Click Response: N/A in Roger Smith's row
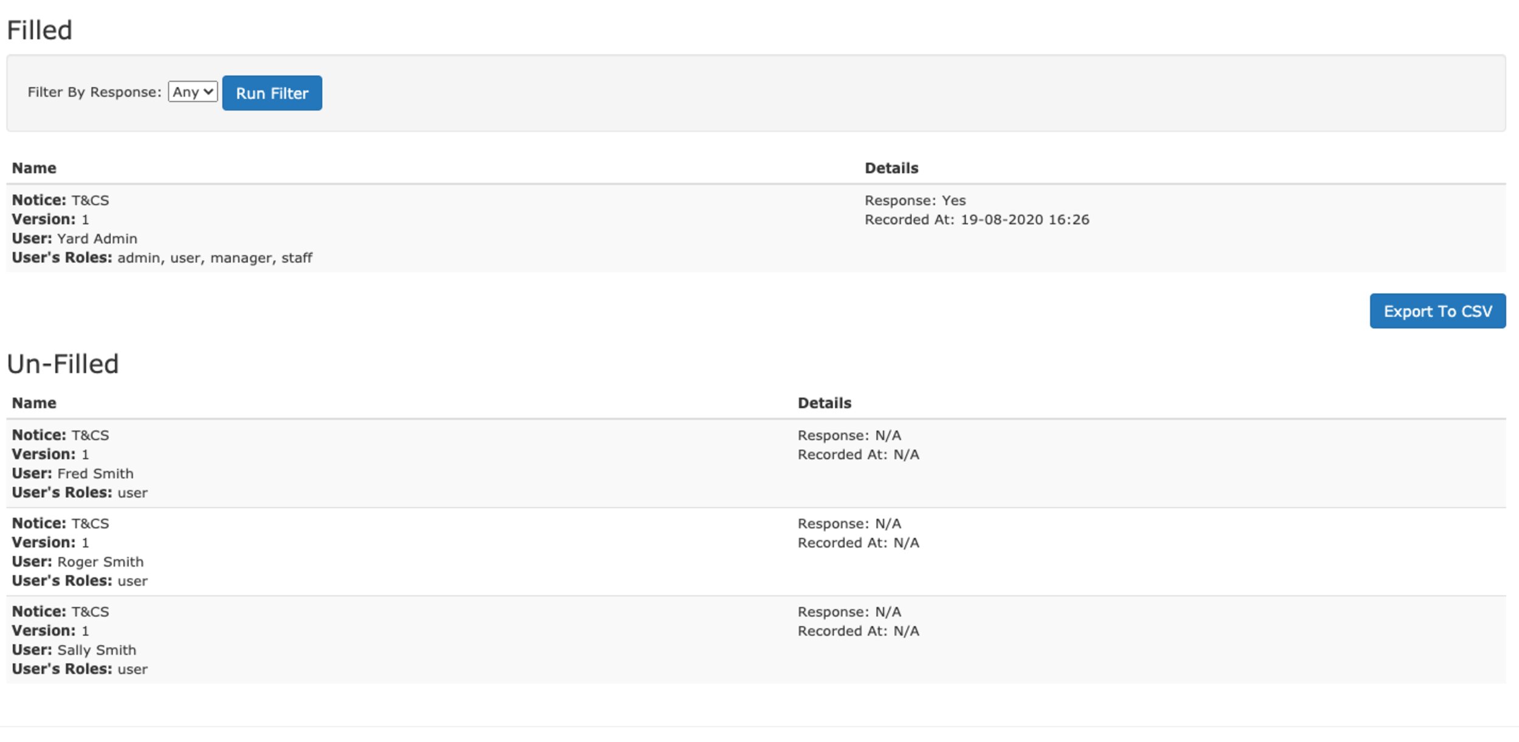Screen dimensions: 1519x742 pos(849,523)
